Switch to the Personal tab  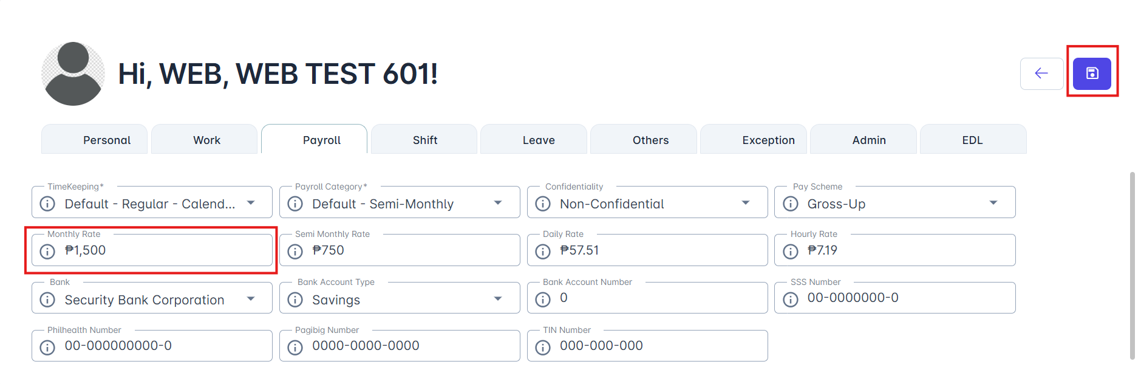[x=107, y=140]
